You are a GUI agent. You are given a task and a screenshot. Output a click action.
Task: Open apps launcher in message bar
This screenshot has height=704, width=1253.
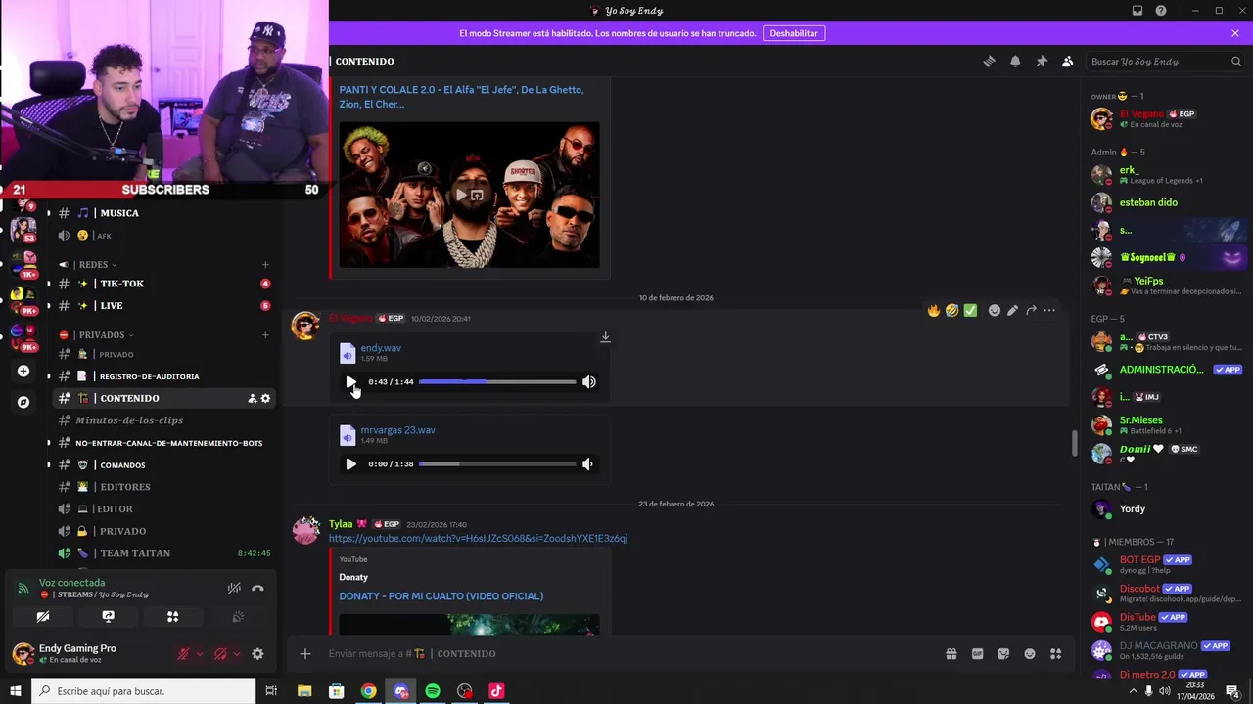click(1055, 653)
